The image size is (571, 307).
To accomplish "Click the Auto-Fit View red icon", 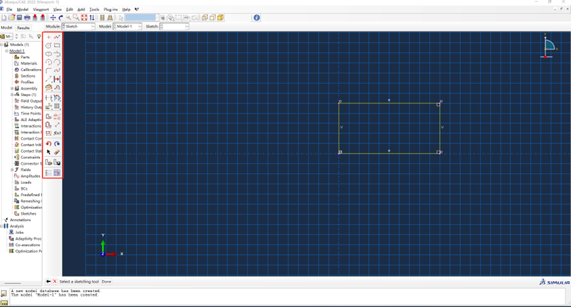I will [84, 17].
